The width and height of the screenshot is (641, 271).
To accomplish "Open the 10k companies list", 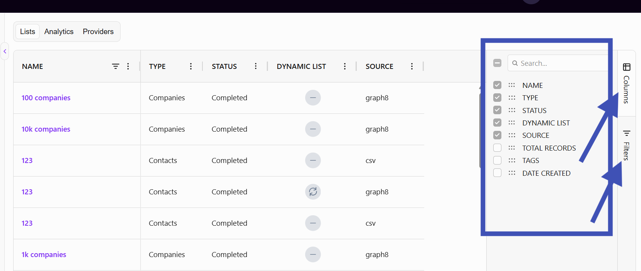I will click(x=46, y=129).
